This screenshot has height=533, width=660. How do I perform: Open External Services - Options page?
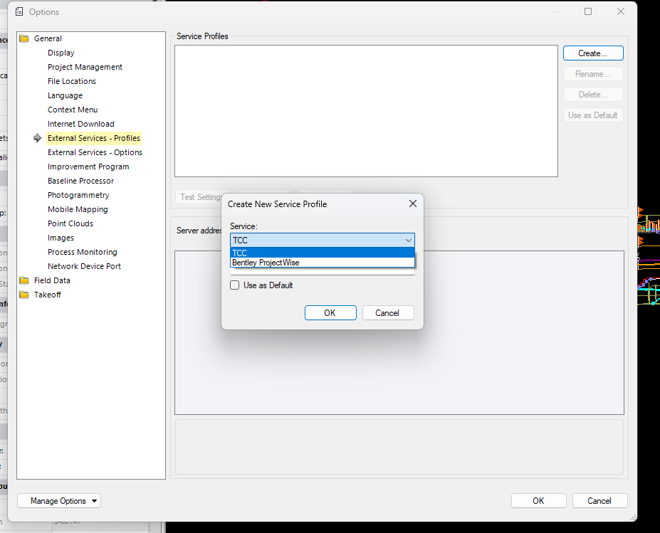click(x=95, y=152)
